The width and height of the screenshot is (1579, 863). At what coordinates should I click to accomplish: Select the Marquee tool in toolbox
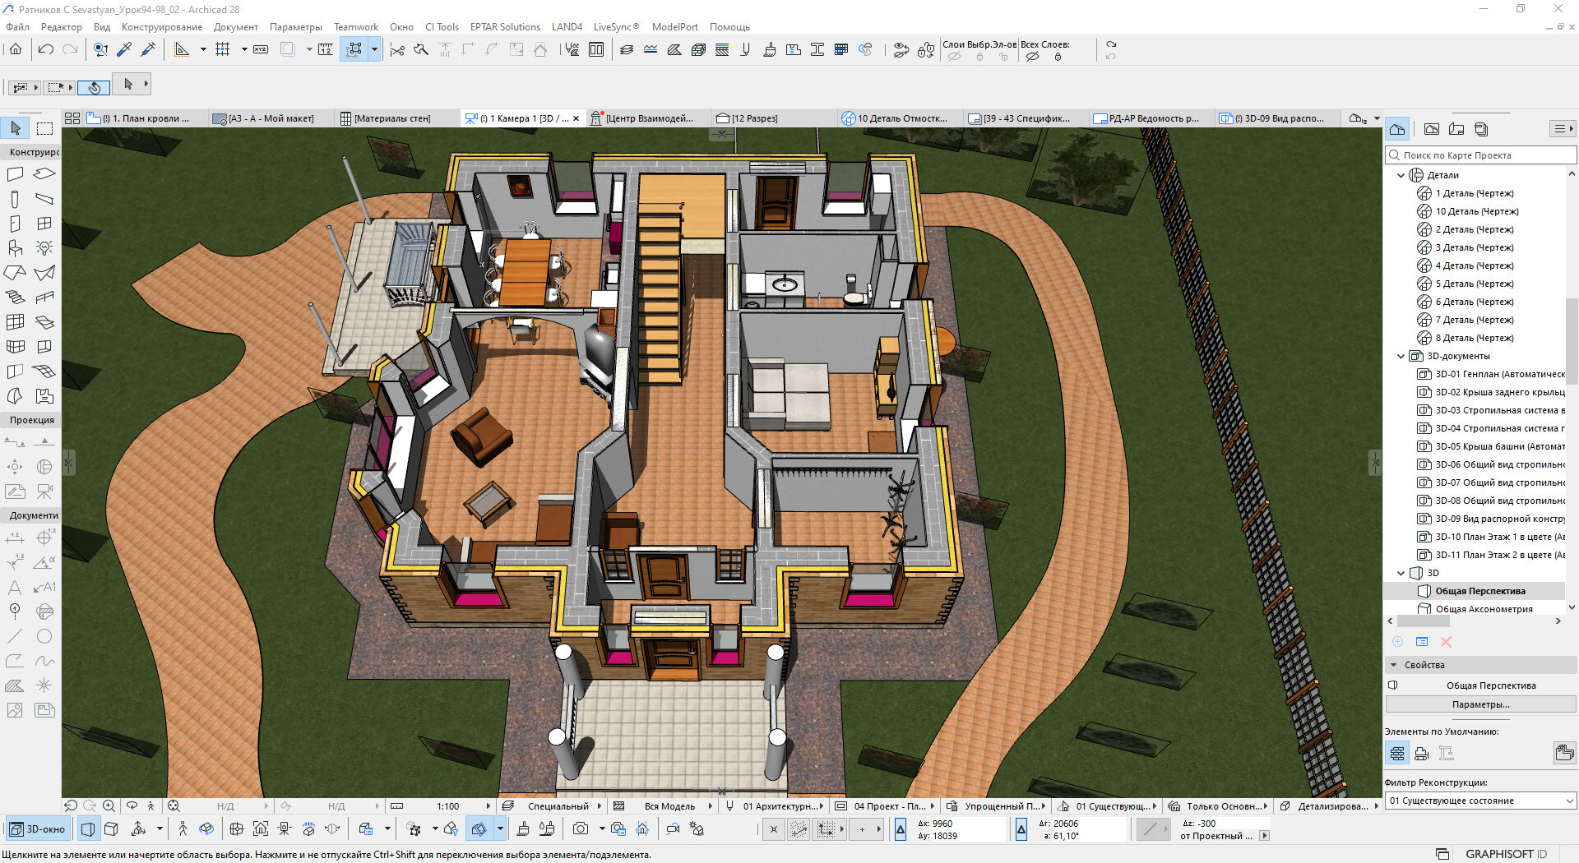[45, 128]
